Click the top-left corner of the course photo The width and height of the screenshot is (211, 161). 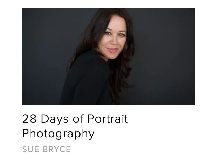coord(23,9)
